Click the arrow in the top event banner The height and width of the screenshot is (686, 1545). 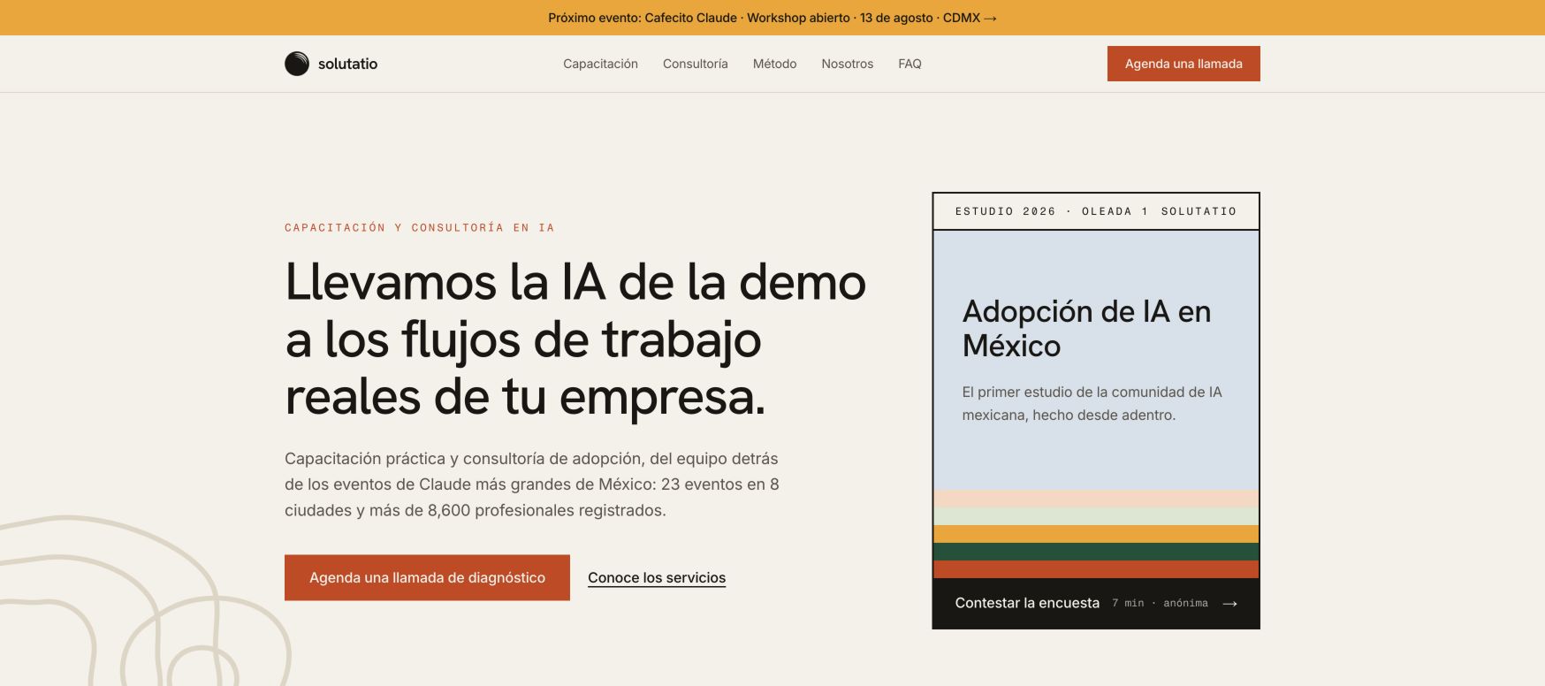(x=991, y=18)
